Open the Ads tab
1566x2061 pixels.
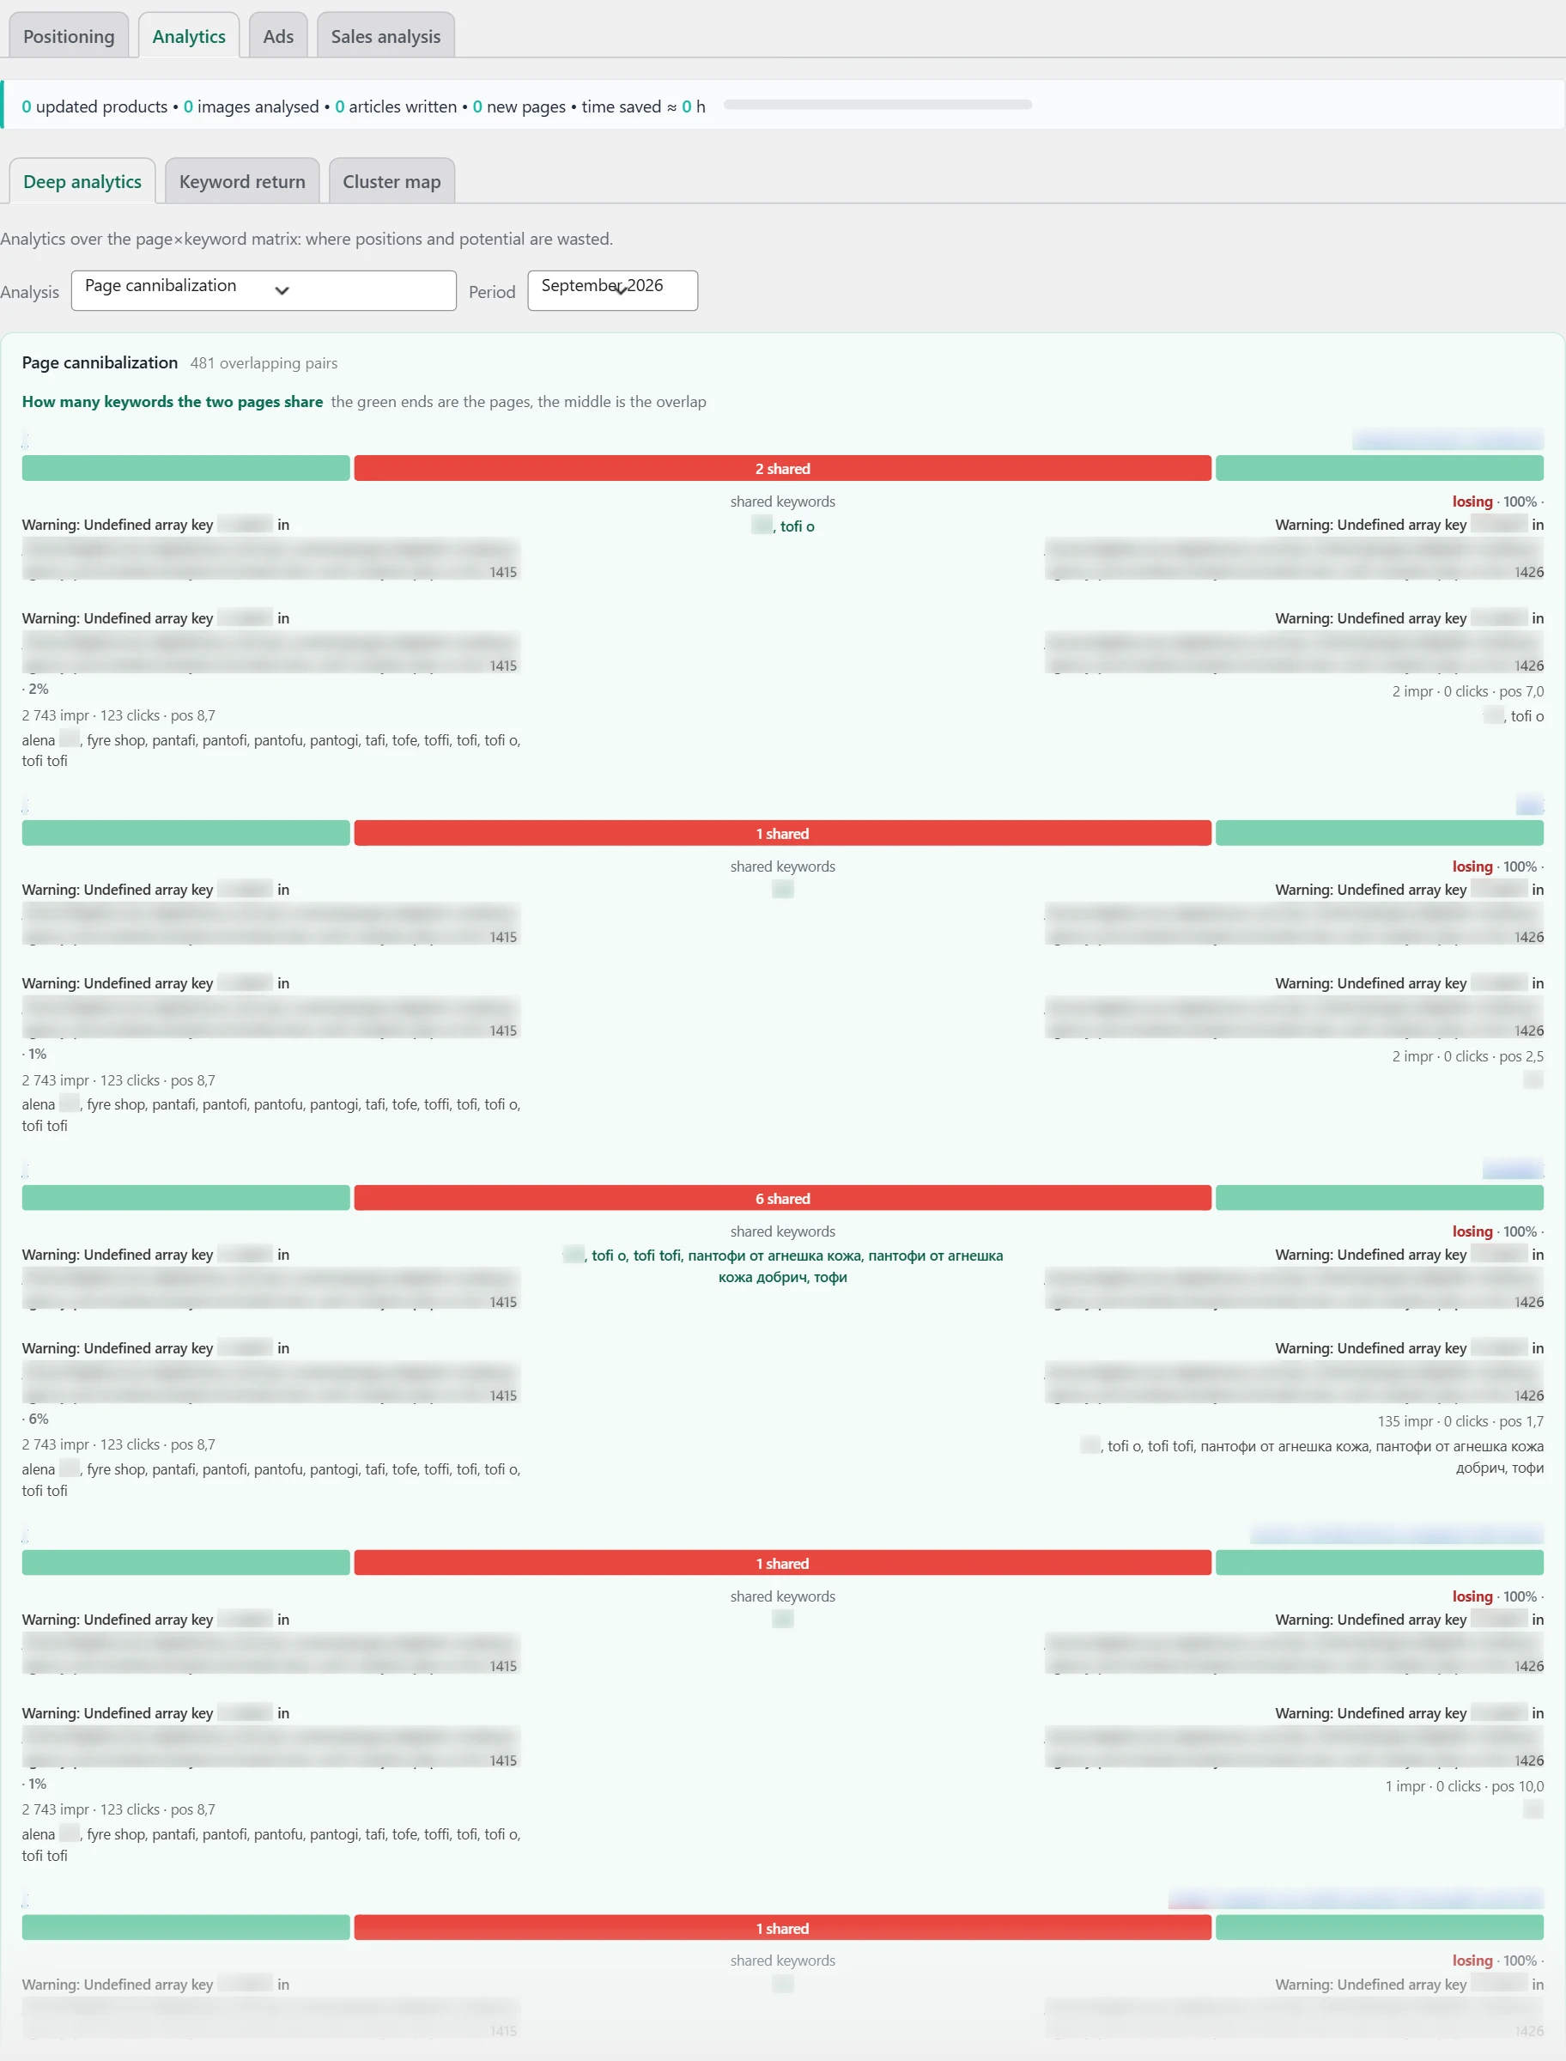coord(278,35)
